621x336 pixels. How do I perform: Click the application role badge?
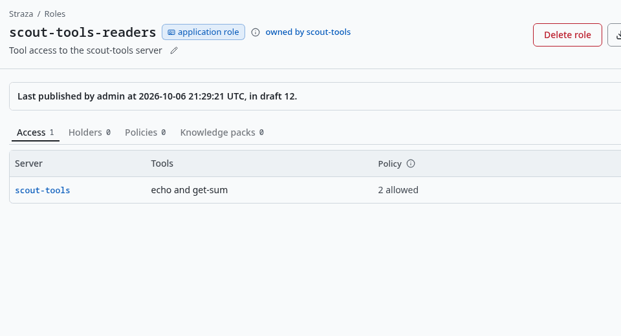click(x=203, y=32)
